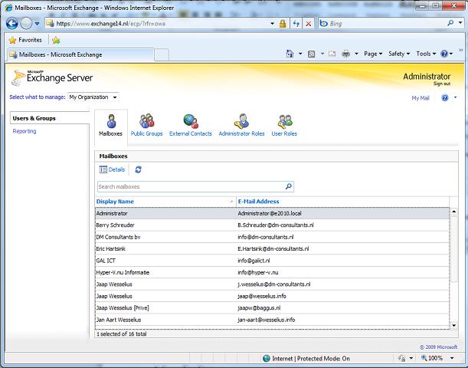Click j.wesselius@dm-consultants.nl email cell
Image resolution: width=468 pixels, height=368 pixels.
point(273,284)
